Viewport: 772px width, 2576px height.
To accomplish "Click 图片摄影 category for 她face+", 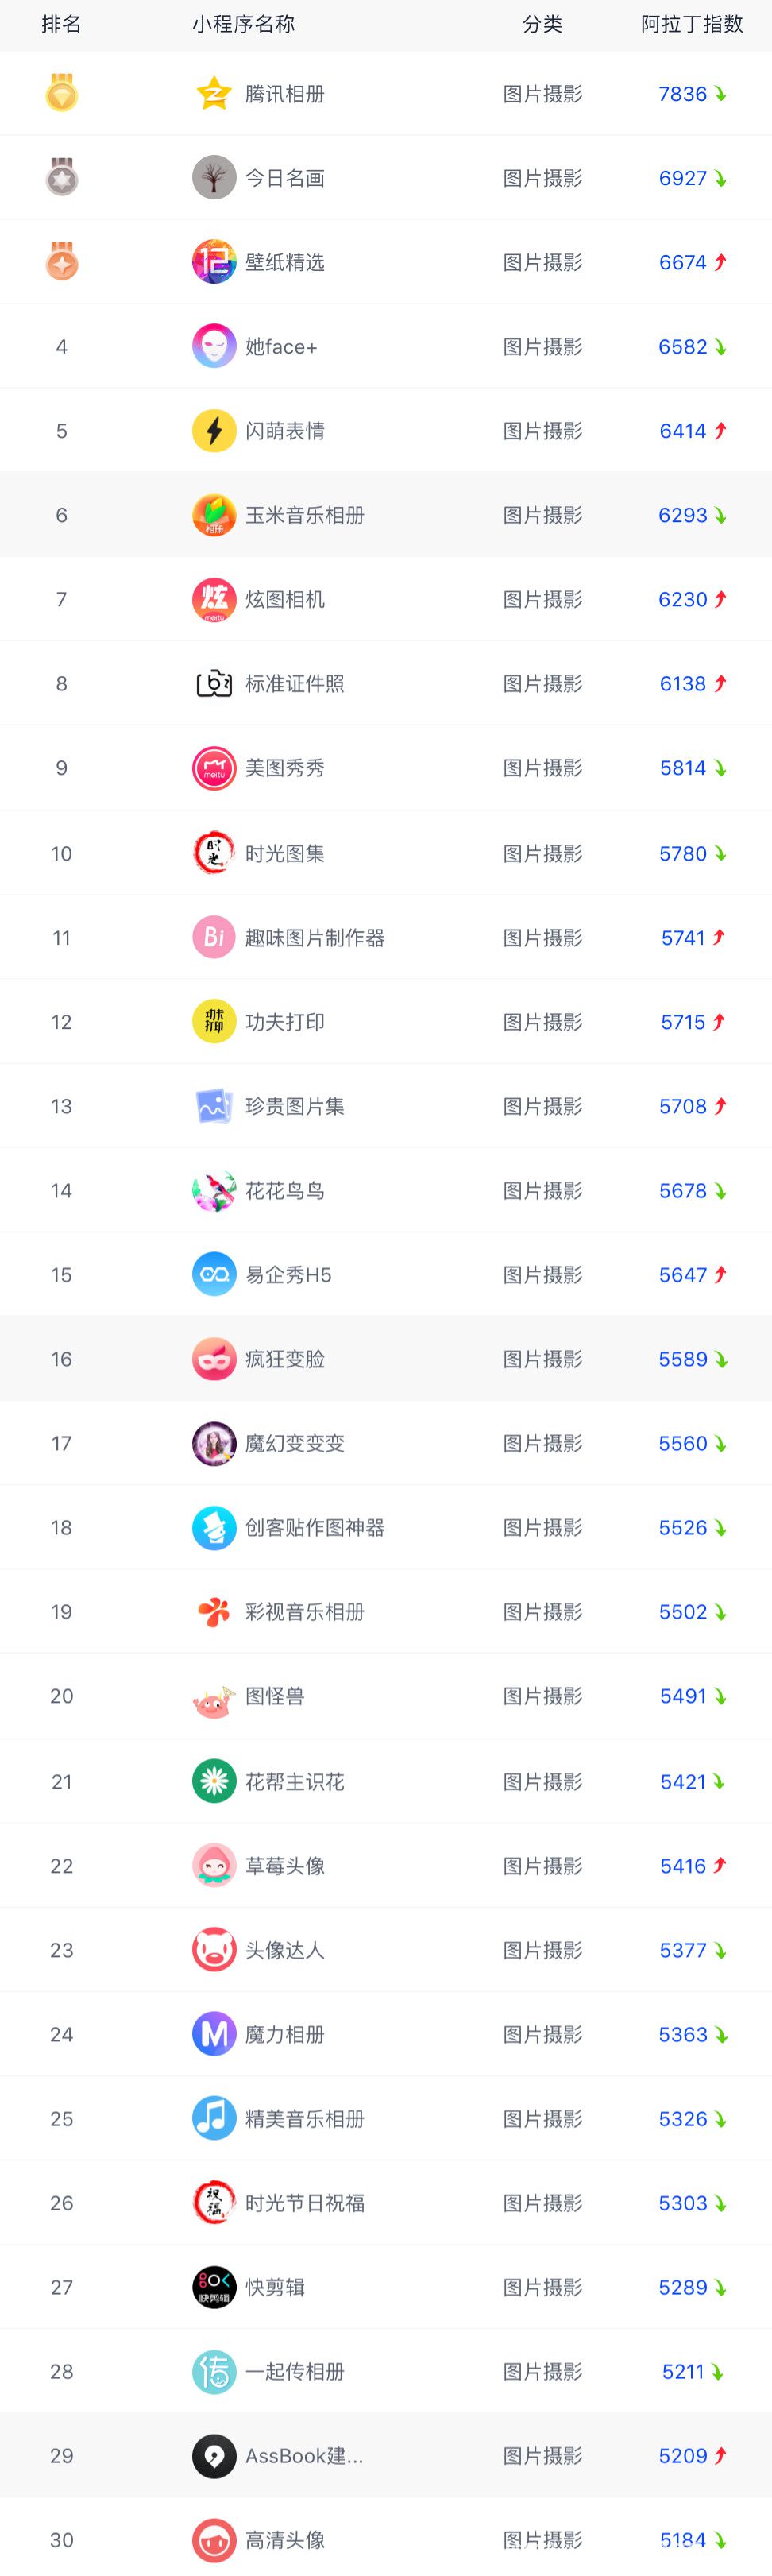I will [x=543, y=347].
